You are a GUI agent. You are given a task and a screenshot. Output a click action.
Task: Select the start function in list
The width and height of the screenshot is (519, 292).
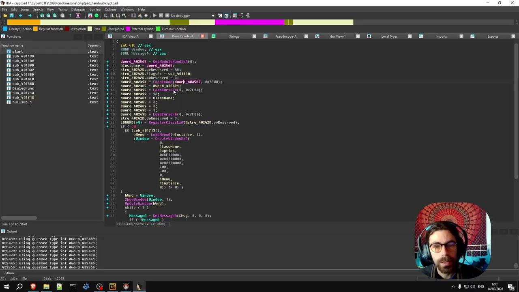click(x=51, y=52)
